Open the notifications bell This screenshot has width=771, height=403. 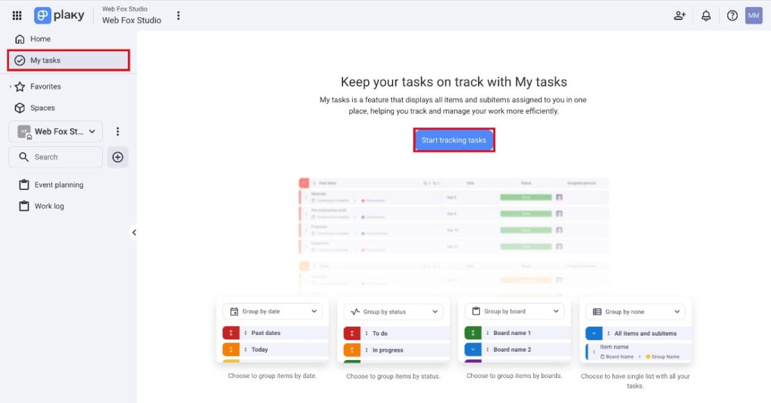(706, 15)
